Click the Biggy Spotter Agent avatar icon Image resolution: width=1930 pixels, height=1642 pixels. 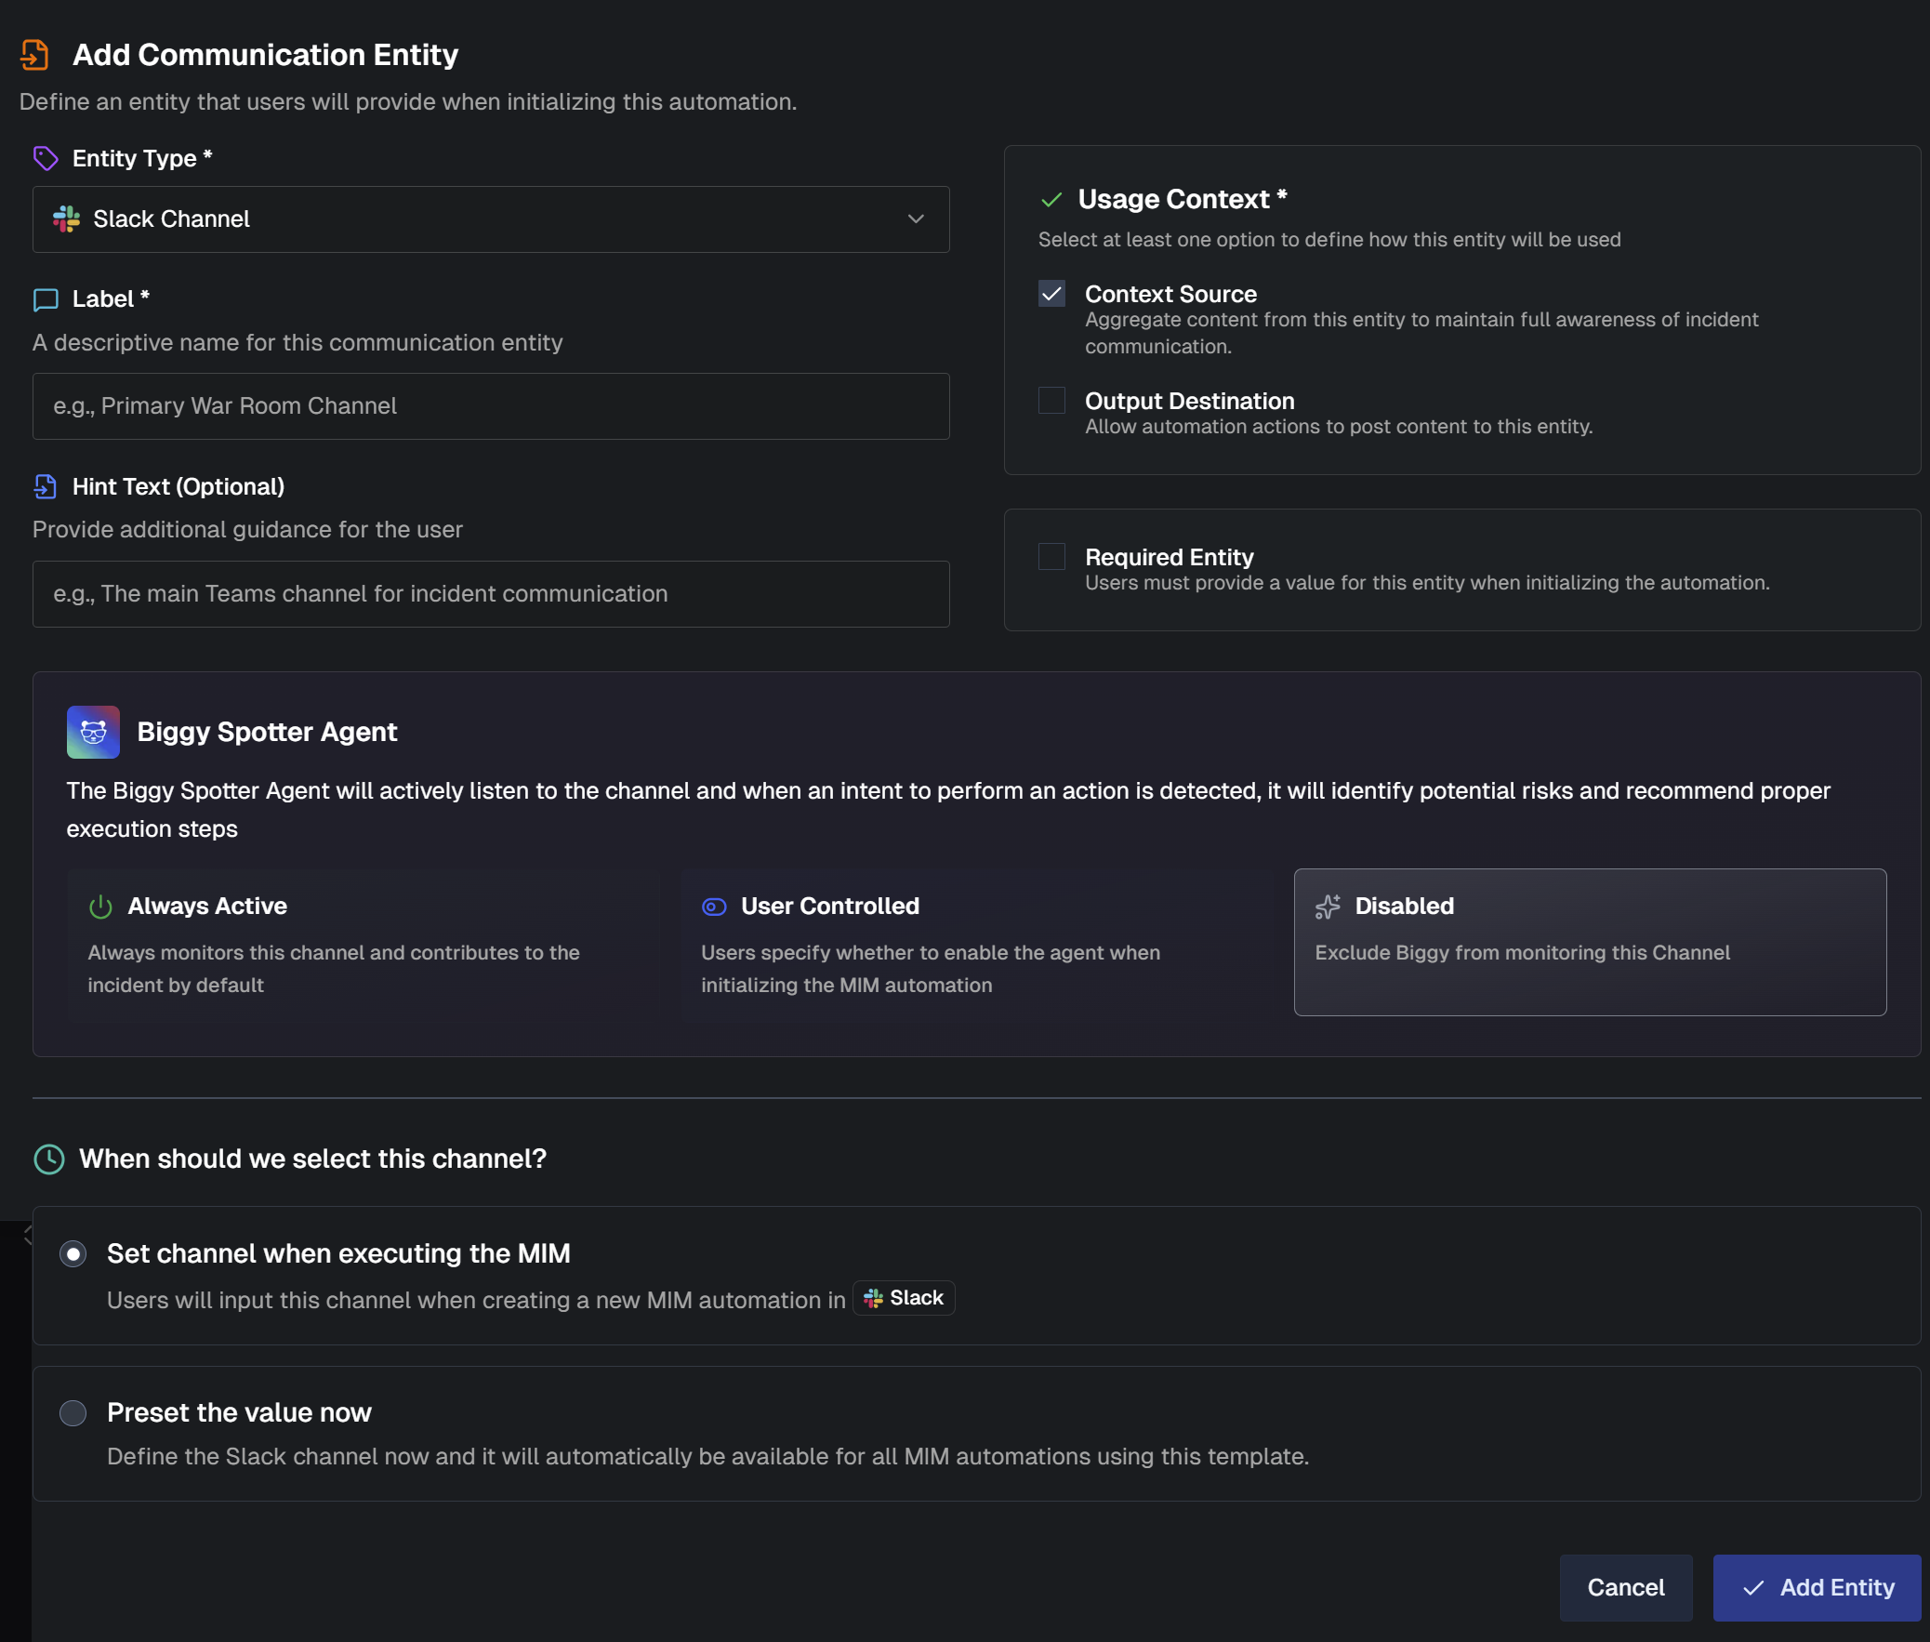pos(93,732)
